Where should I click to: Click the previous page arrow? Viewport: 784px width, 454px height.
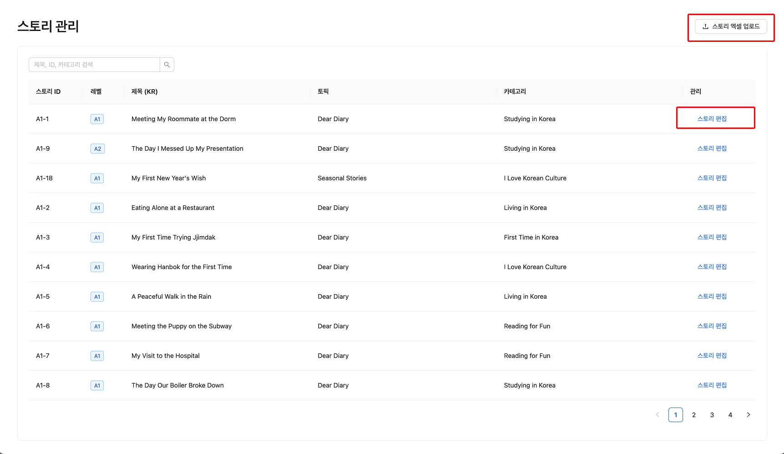pos(658,415)
